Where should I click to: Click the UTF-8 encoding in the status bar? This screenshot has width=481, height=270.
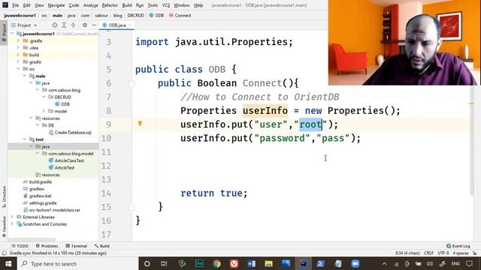(x=443, y=253)
